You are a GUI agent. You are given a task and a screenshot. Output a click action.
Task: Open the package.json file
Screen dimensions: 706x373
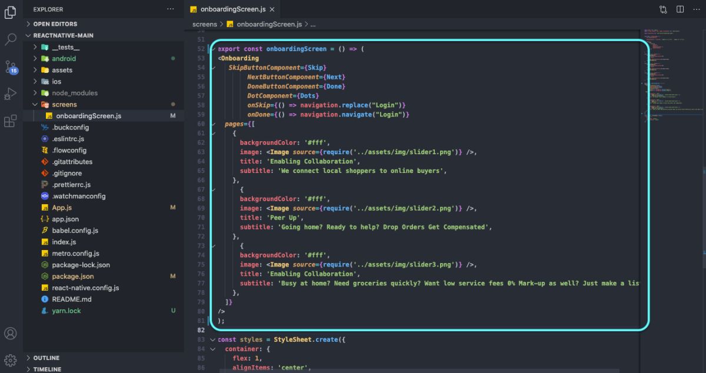click(x=104, y=277)
